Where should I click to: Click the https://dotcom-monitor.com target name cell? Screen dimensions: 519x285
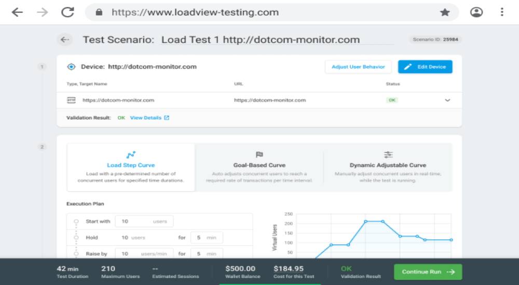click(x=118, y=100)
